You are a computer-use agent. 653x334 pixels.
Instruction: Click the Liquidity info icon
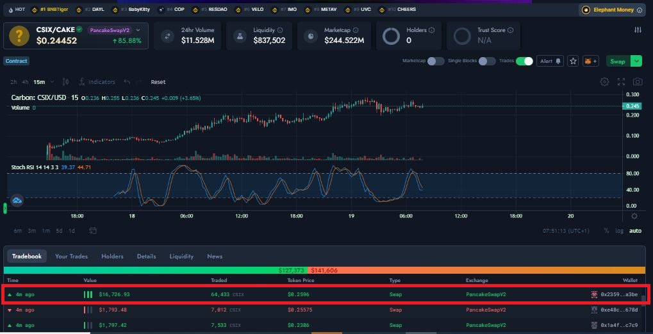coord(280,30)
